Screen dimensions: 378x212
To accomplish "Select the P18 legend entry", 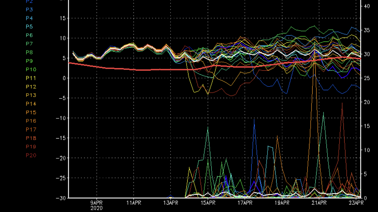I will 31,138.
